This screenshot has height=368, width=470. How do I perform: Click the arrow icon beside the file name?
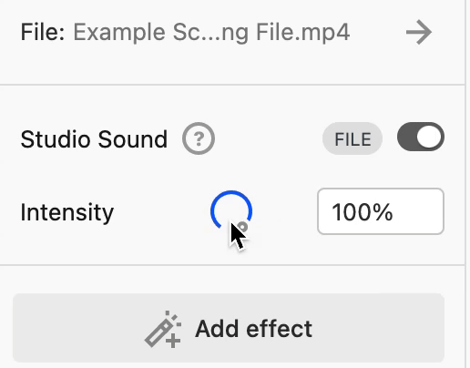(419, 32)
